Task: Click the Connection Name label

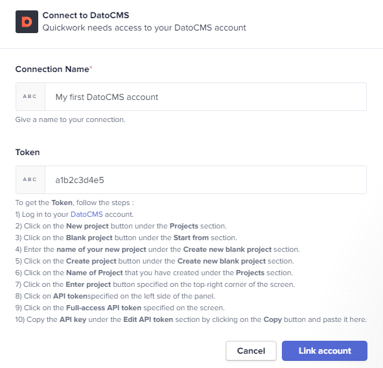Action: click(52, 69)
